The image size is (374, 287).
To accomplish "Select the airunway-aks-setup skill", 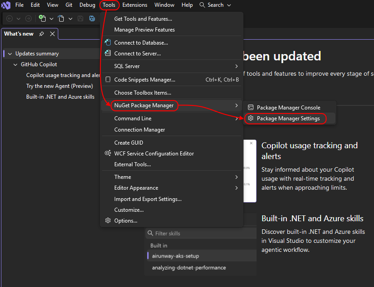I will tap(201, 256).
